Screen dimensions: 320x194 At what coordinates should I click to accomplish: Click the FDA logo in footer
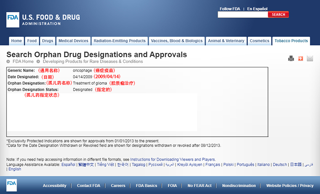click(12, 185)
